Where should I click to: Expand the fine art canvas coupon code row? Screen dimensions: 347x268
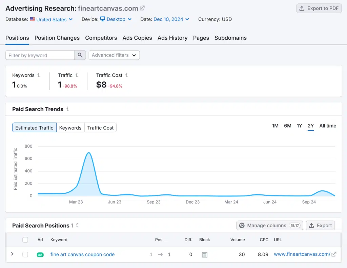pyautogui.click(x=12, y=254)
